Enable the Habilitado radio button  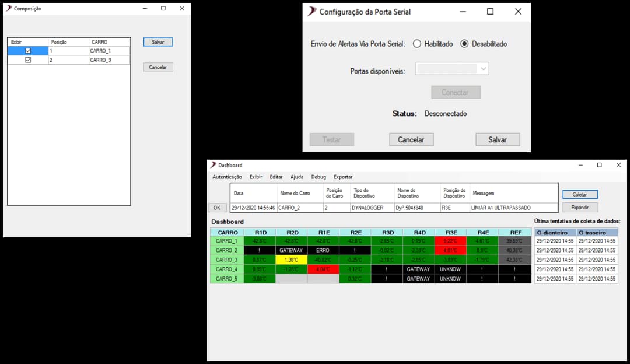(x=417, y=43)
